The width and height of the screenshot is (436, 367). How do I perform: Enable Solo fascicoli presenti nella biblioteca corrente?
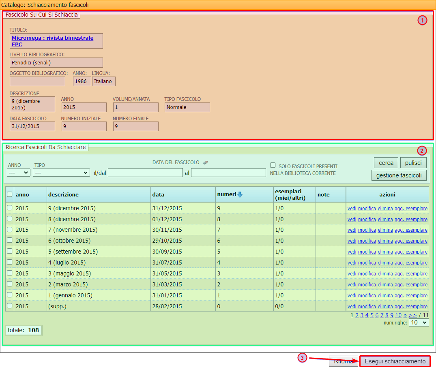(273, 165)
